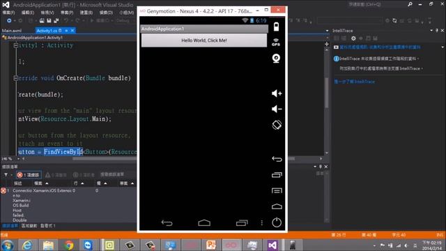Click the Genymotion sidebar back icon
Viewport: 446px width, 251px height.
point(277,159)
